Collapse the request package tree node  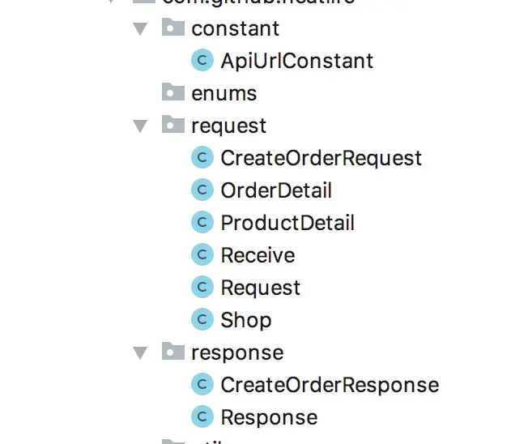click(142, 126)
